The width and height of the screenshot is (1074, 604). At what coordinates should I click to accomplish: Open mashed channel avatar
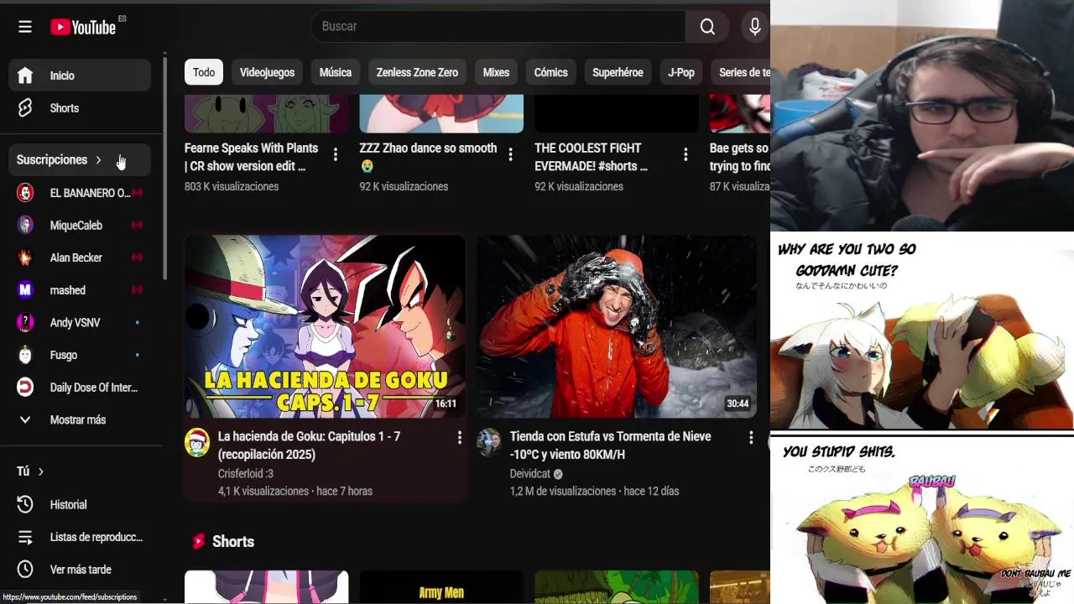[x=25, y=290]
